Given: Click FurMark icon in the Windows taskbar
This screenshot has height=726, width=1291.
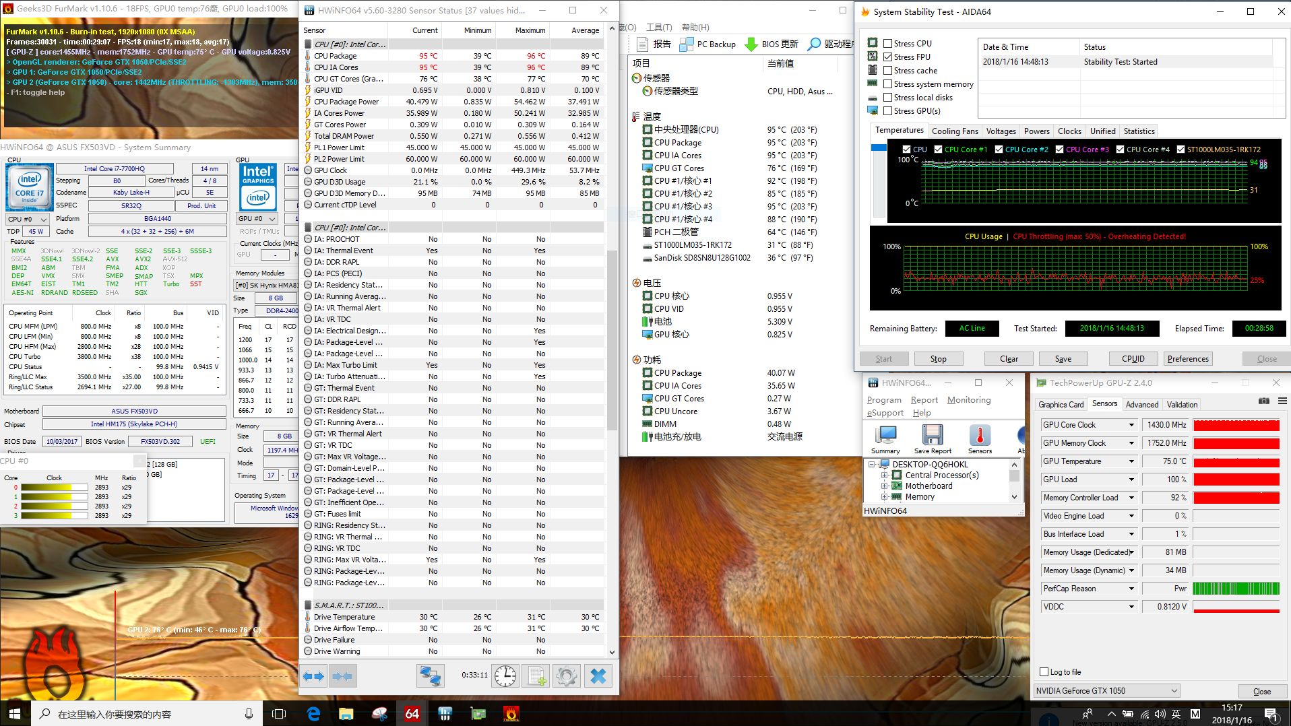Looking at the screenshot, I should [511, 713].
